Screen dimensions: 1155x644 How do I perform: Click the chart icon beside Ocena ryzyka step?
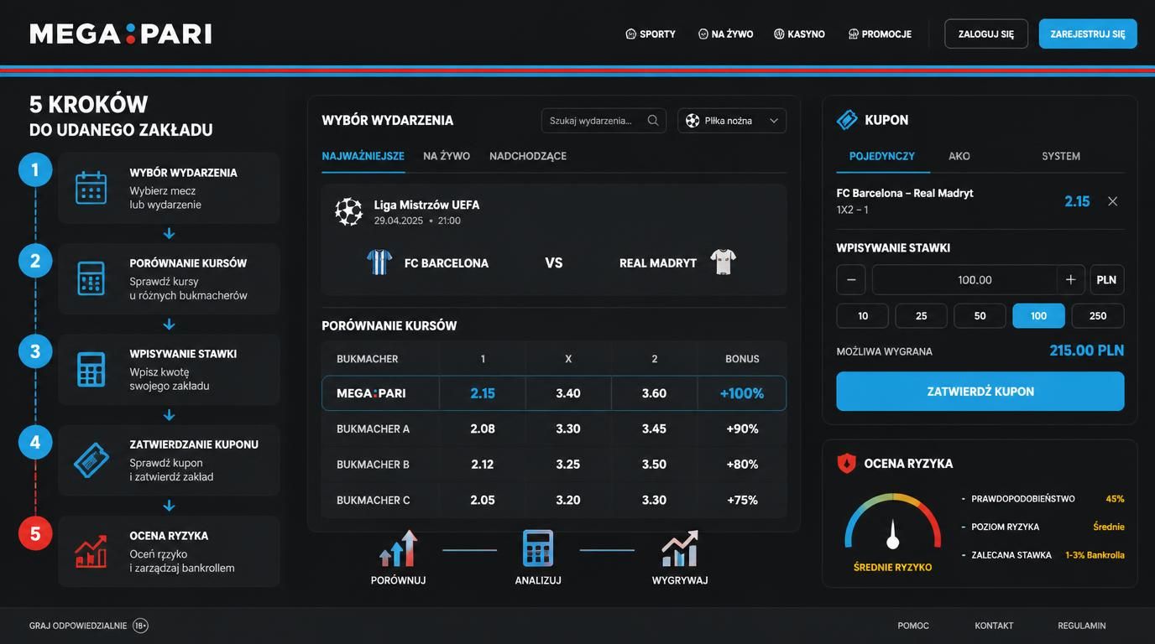pyautogui.click(x=91, y=551)
